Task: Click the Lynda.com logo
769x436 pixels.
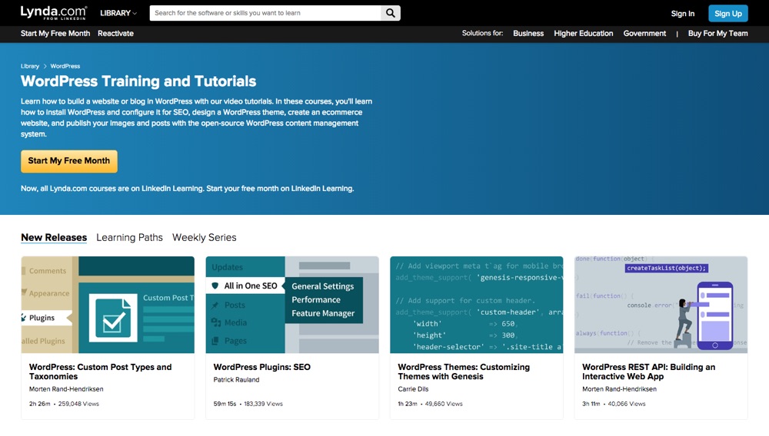Action: 54,13
